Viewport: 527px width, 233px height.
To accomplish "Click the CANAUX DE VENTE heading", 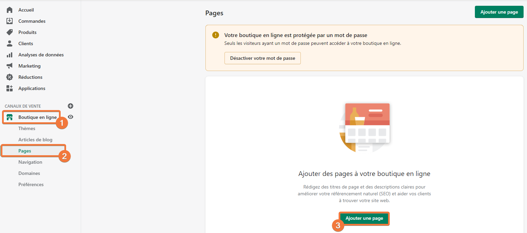I will point(23,106).
